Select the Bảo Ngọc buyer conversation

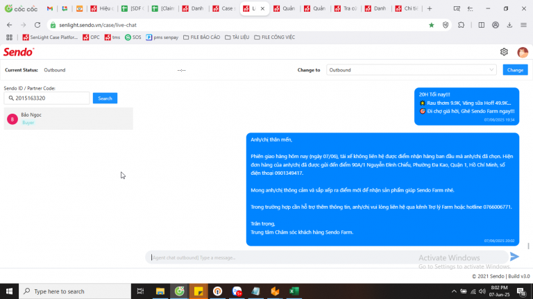point(68,119)
